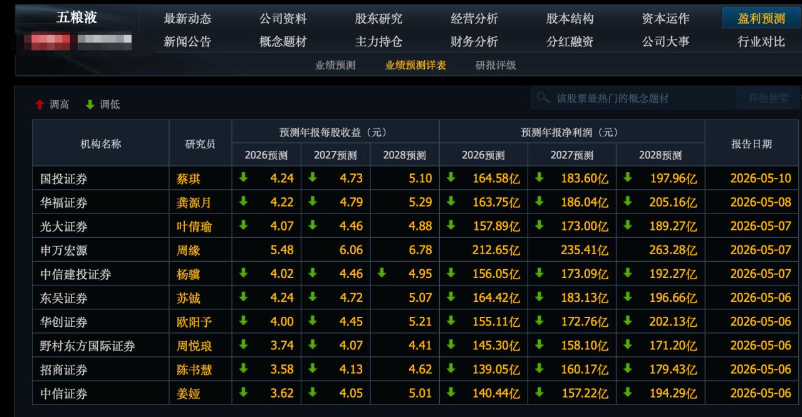Screen dimensions: 802x417
Task: Click down arrow beside 202.13亿 profit
Action: point(627,321)
